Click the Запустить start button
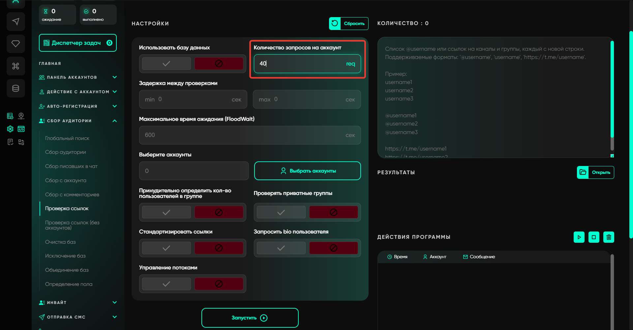This screenshot has height=330, width=633. [250, 318]
